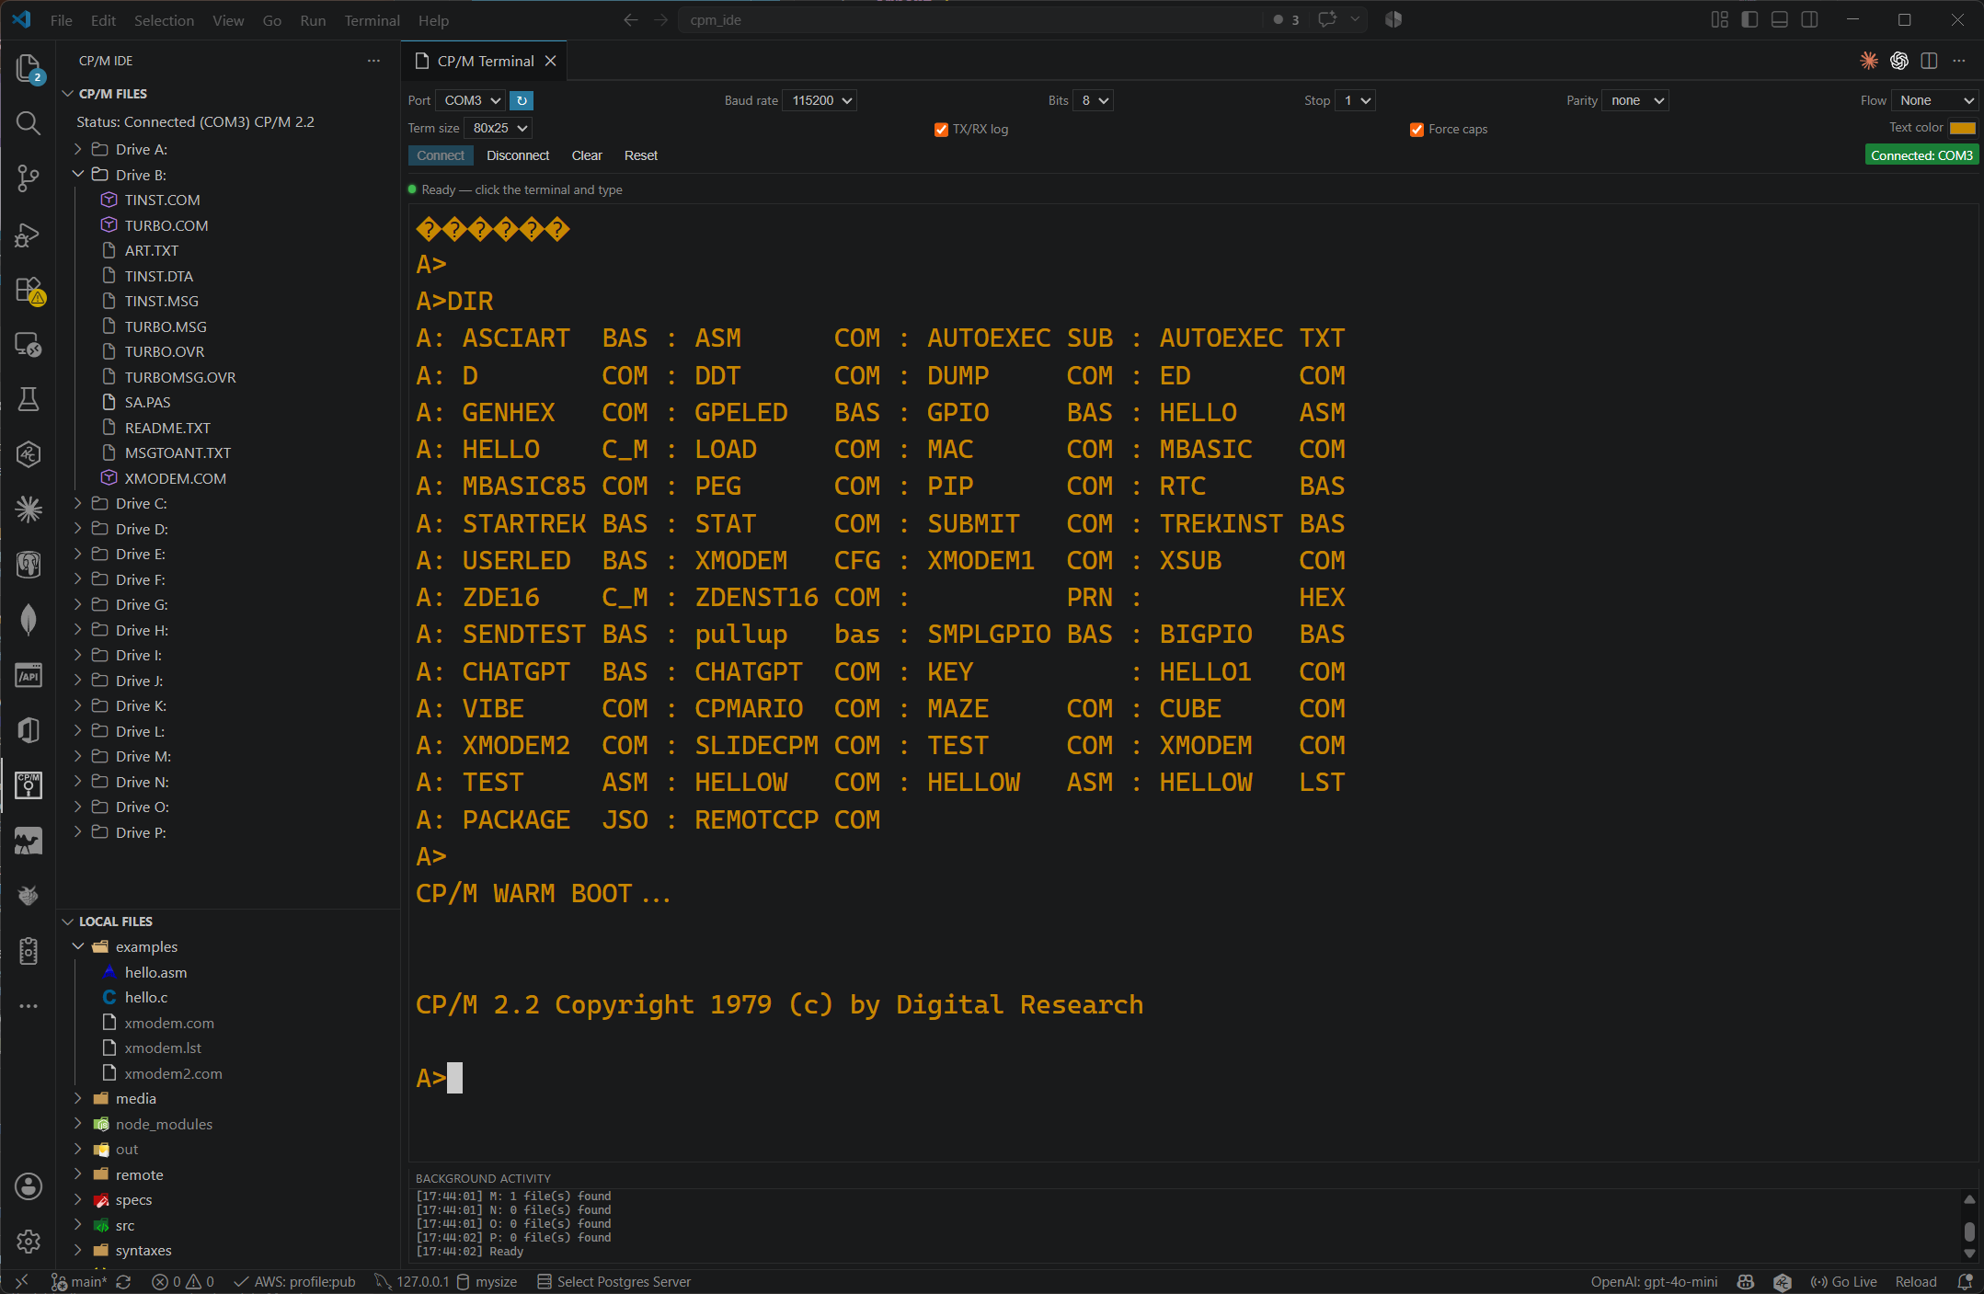The height and width of the screenshot is (1294, 1984).
Task: Open the Text color swatch
Action: click(x=1963, y=128)
